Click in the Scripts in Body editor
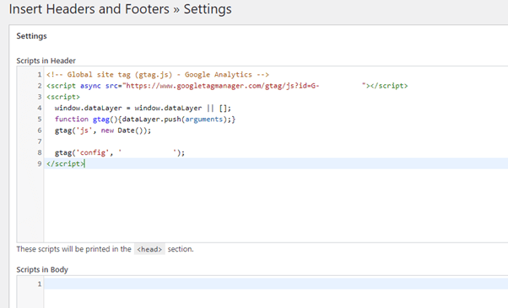 [262, 292]
